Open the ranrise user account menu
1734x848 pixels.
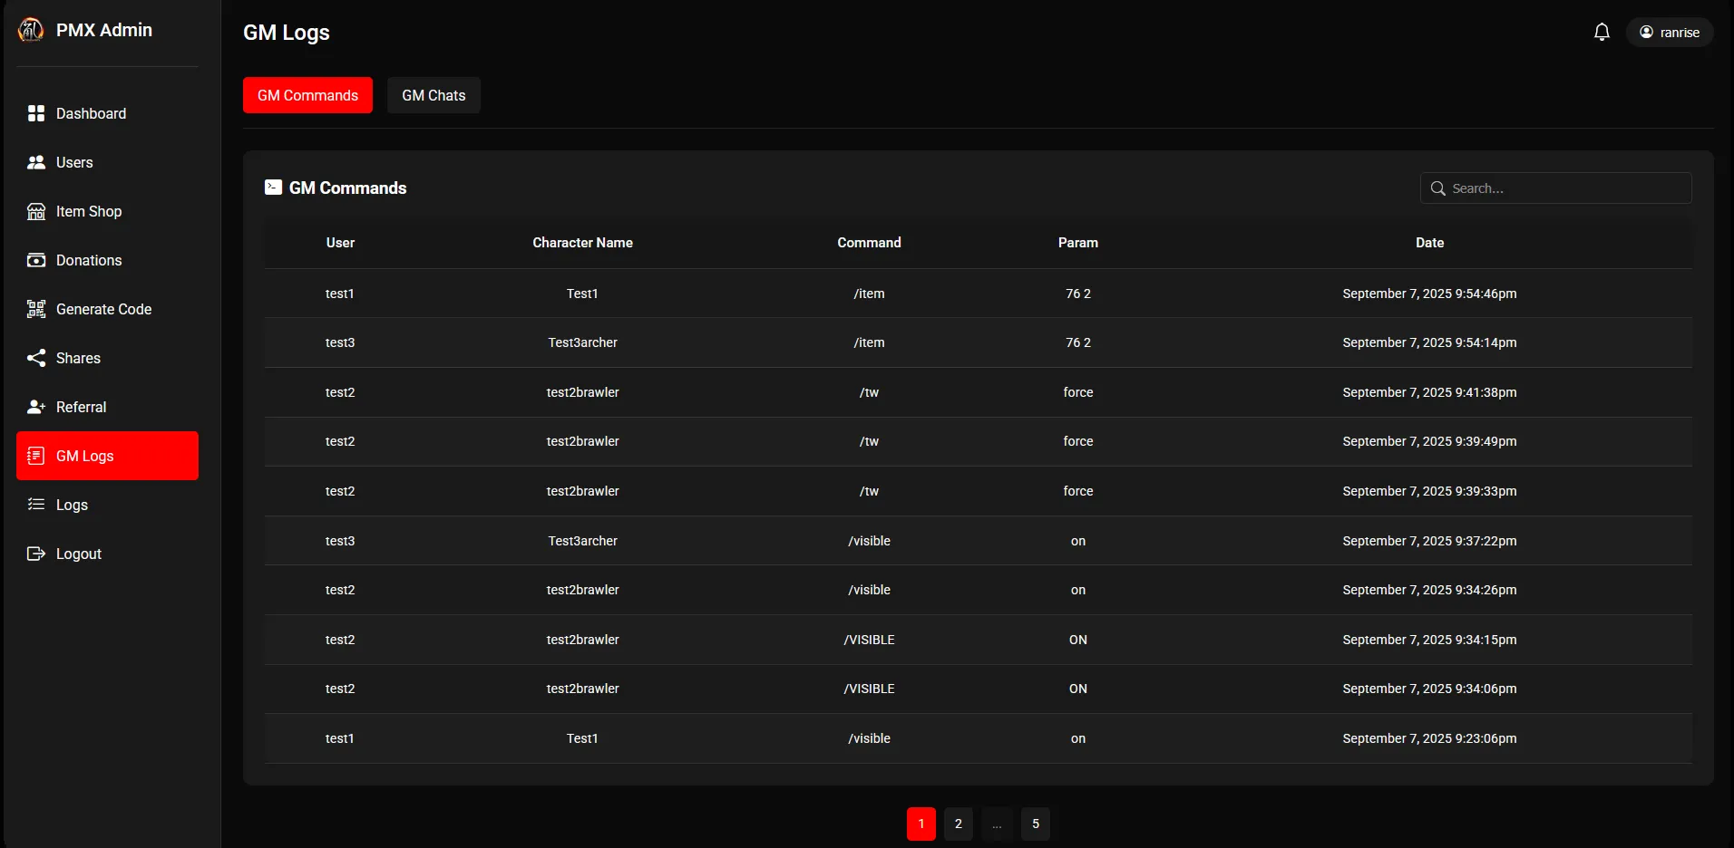coord(1669,32)
